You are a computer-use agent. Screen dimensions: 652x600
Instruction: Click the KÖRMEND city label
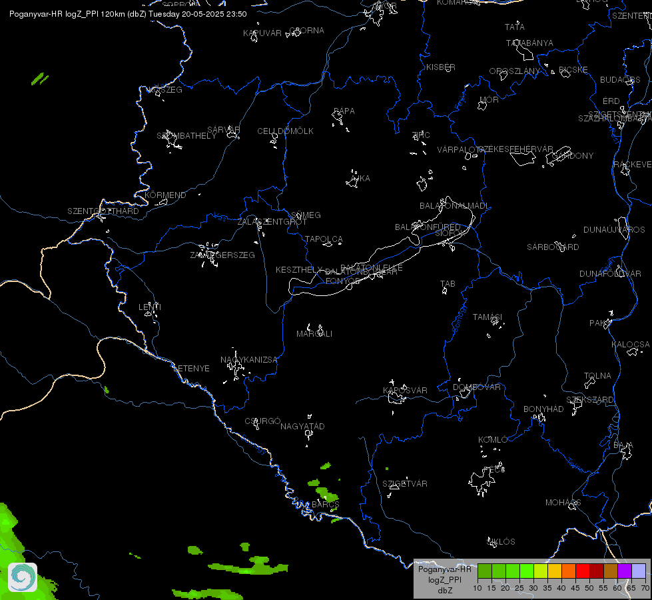pos(165,195)
